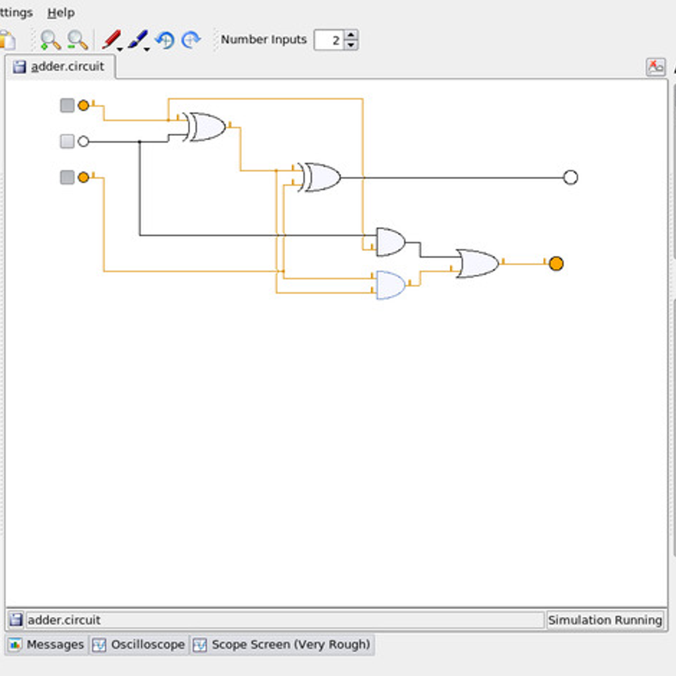Viewport: 676px width, 676px height.
Task: Open the Messages panel
Action: (x=47, y=644)
